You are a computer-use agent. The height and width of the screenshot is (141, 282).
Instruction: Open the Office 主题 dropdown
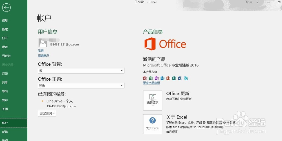tap(81, 86)
